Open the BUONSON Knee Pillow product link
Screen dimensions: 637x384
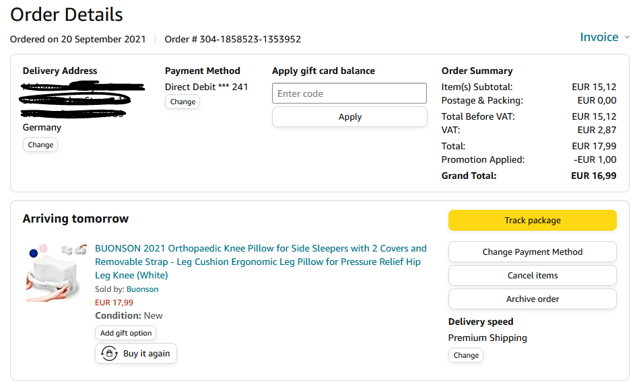coord(261,262)
